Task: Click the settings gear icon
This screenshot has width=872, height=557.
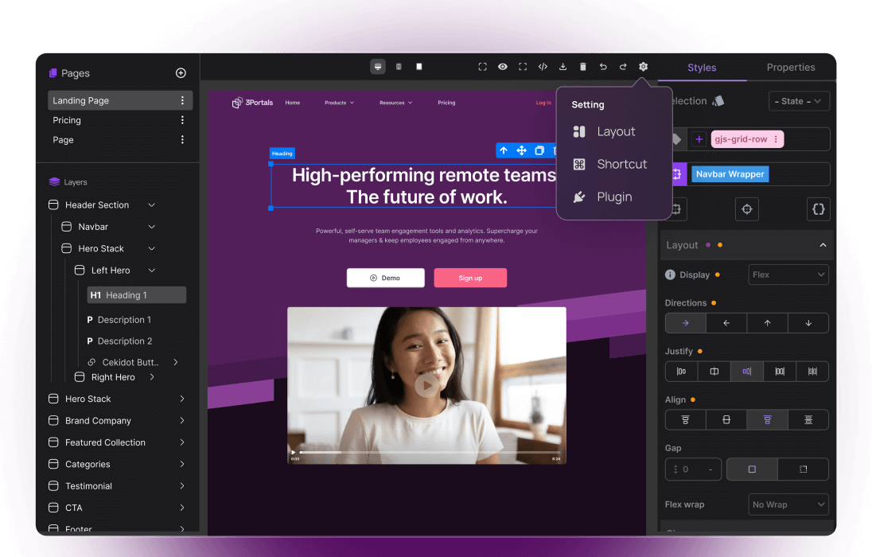Action: pos(644,67)
